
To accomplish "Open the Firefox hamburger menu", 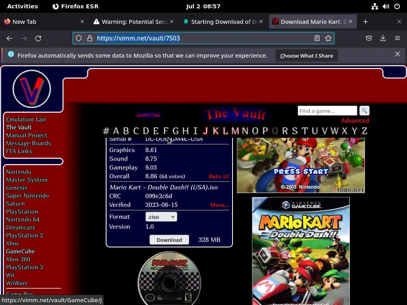I will [x=397, y=39].
